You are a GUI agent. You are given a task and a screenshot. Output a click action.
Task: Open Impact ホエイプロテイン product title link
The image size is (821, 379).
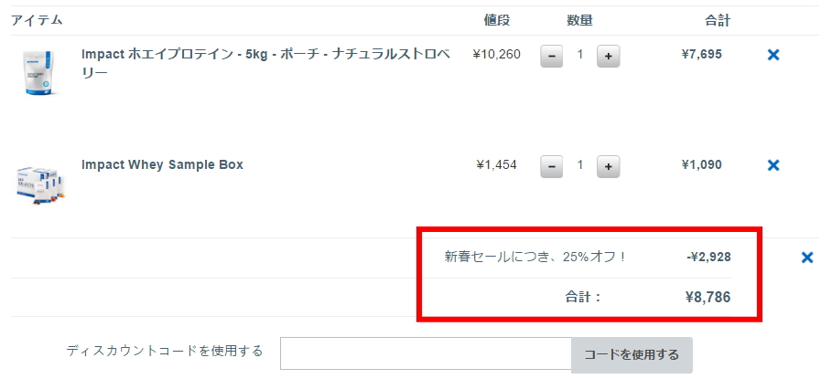265,63
